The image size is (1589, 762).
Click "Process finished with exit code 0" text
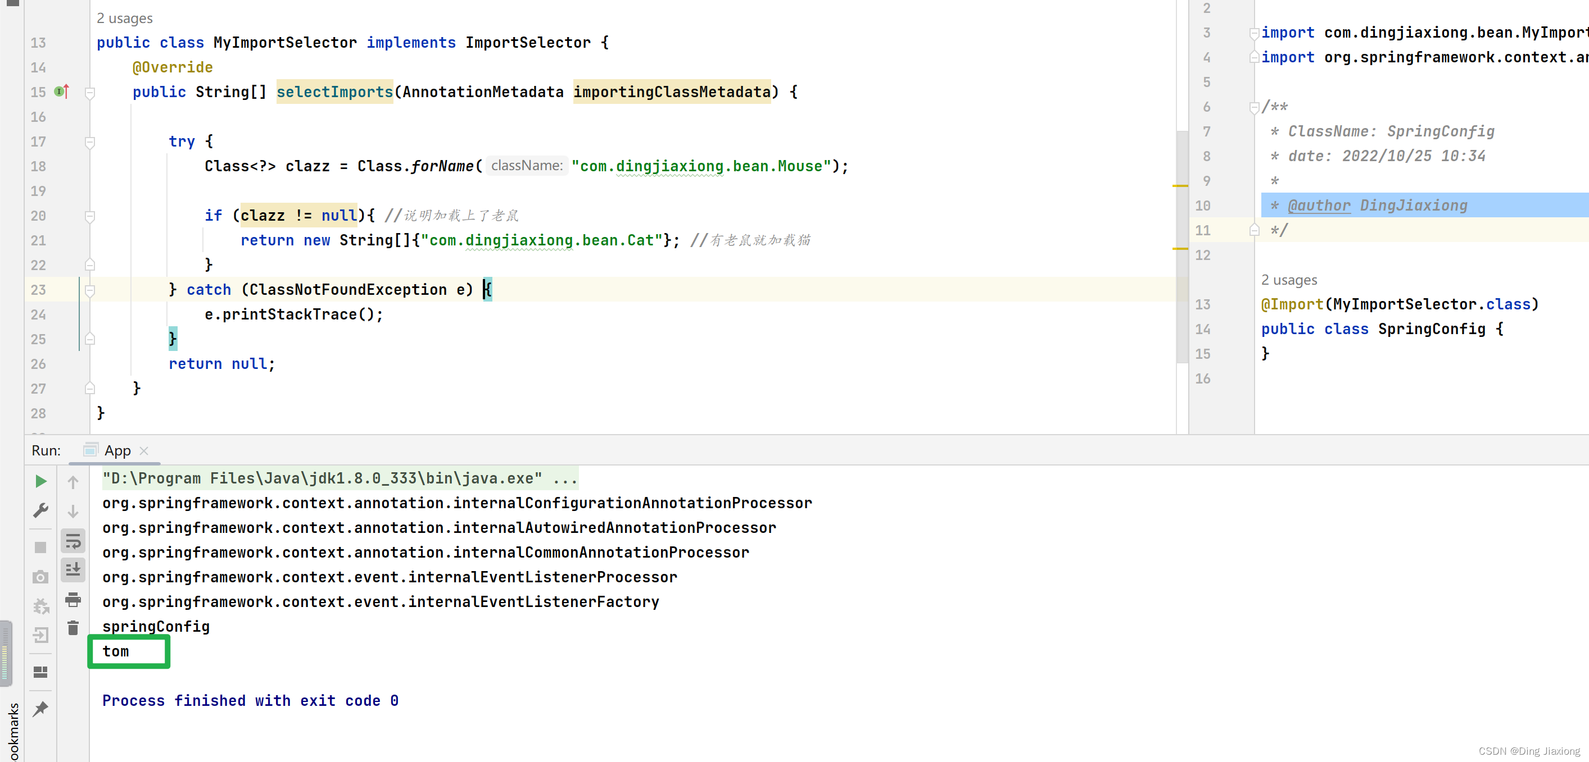point(251,701)
